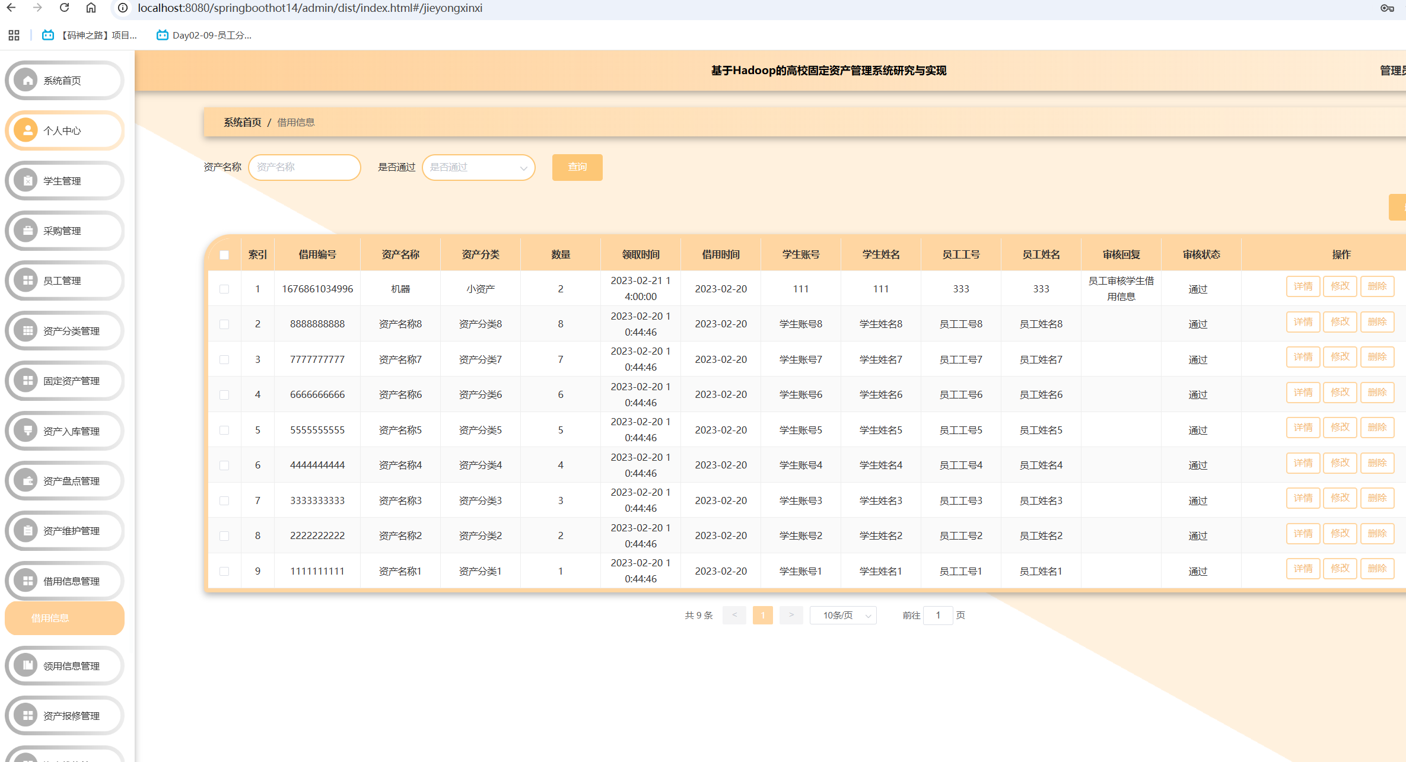Check the row with 借用编号 4444444444
Image resolution: width=1406 pixels, height=762 pixels.
[x=224, y=465]
